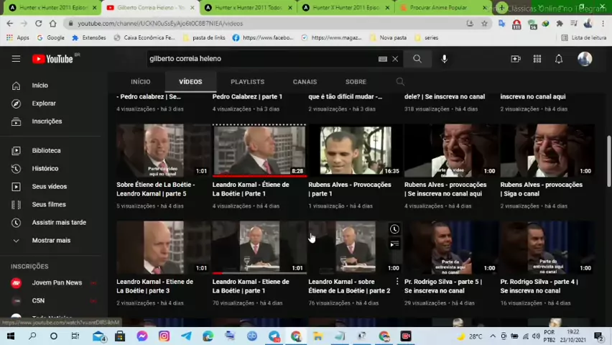Switch to the PLAYLISTS channel tab
Image resolution: width=612 pixels, height=345 pixels.
point(247,82)
